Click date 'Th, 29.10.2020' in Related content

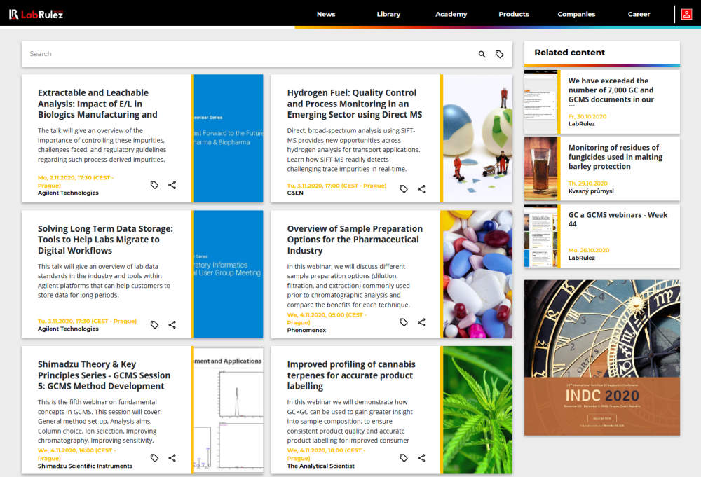pyautogui.click(x=588, y=184)
